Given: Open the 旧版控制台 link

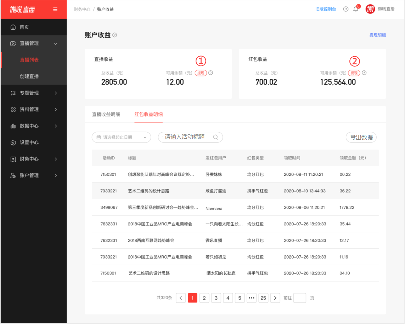Looking at the screenshot, I should [x=326, y=9].
